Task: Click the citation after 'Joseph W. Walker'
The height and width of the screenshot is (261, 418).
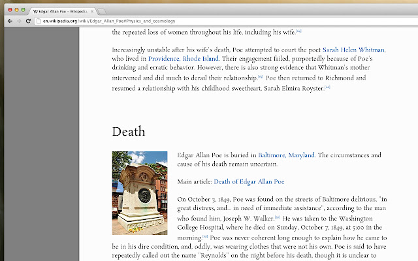Action: point(278,217)
